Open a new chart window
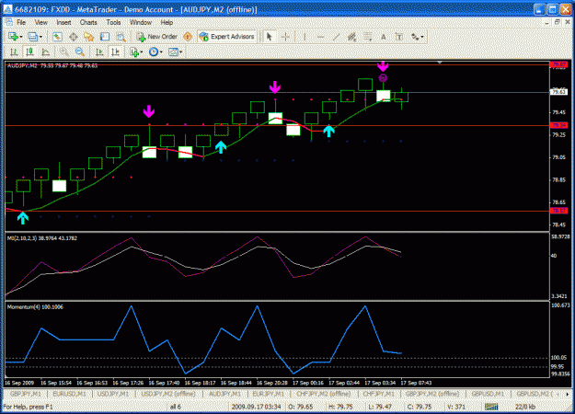Image resolution: width=575 pixels, height=414 pixels. tap(13, 37)
